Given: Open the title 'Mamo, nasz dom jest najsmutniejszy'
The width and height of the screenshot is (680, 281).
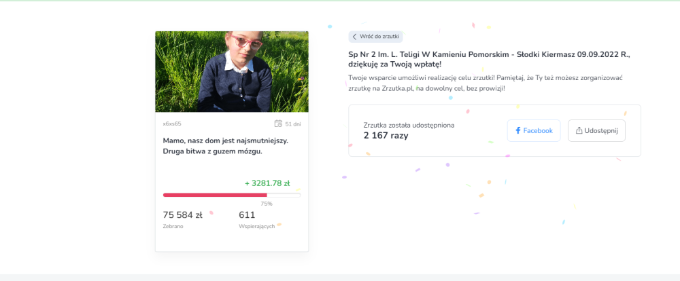Looking at the screenshot, I should pyautogui.click(x=226, y=146).
